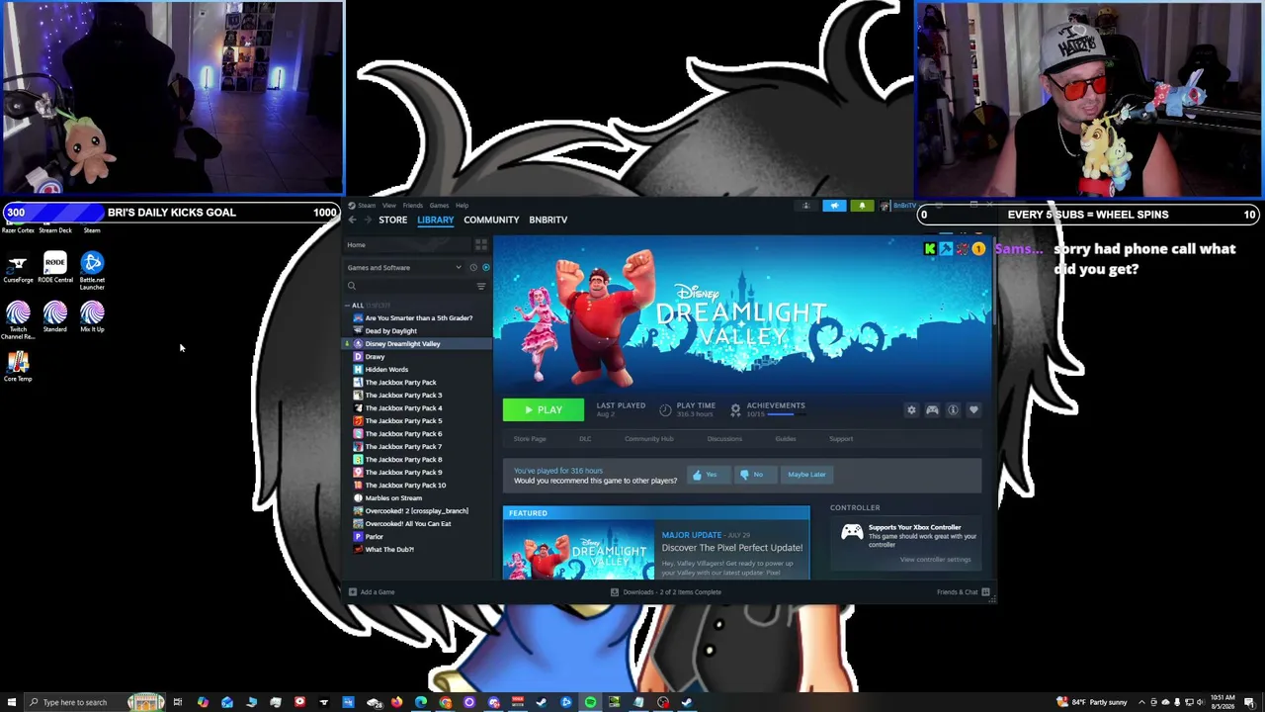Open Steam Downloads status
The width and height of the screenshot is (1265, 712).
coord(666,592)
